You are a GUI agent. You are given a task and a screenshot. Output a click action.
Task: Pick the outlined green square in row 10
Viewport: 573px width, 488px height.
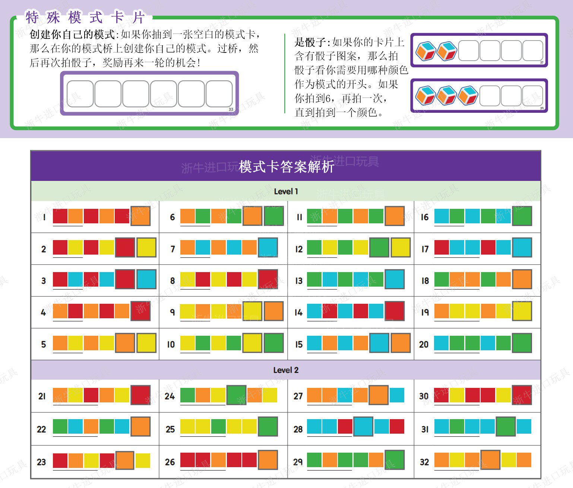[274, 343]
